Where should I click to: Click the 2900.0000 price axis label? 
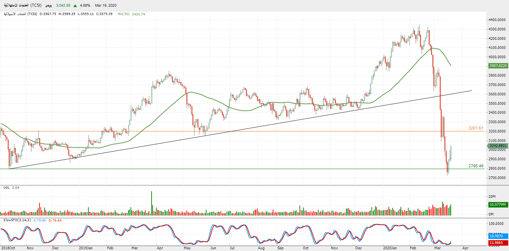[497, 159]
